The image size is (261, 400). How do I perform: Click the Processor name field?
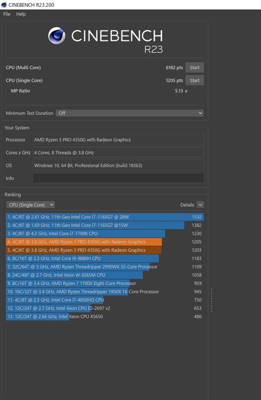click(118, 140)
